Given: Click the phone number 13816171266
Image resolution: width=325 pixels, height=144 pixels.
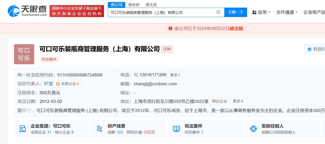Looking at the screenshot, I should 153,75.
